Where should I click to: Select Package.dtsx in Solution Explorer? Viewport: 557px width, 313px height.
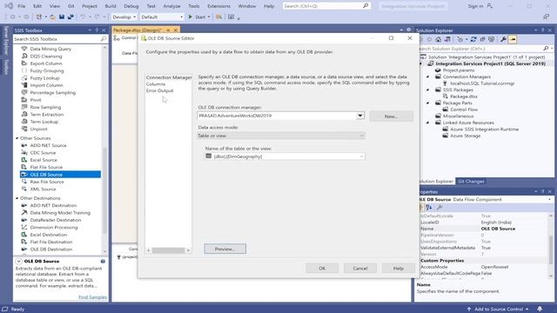pyautogui.click(x=464, y=97)
